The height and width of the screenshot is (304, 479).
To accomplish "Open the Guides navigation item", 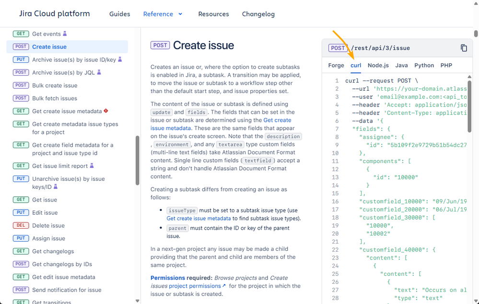I will (120, 14).
